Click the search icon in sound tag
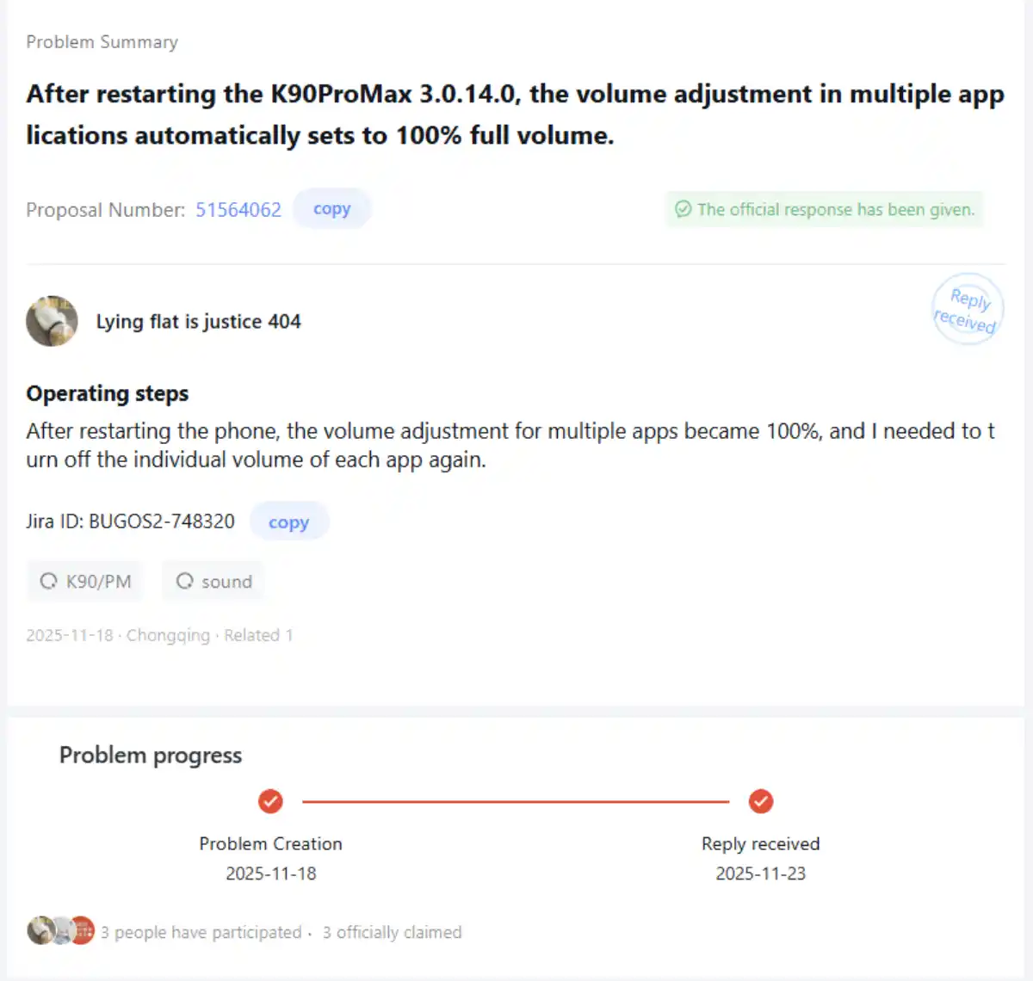The height and width of the screenshot is (981, 1033). (x=184, y=582)
